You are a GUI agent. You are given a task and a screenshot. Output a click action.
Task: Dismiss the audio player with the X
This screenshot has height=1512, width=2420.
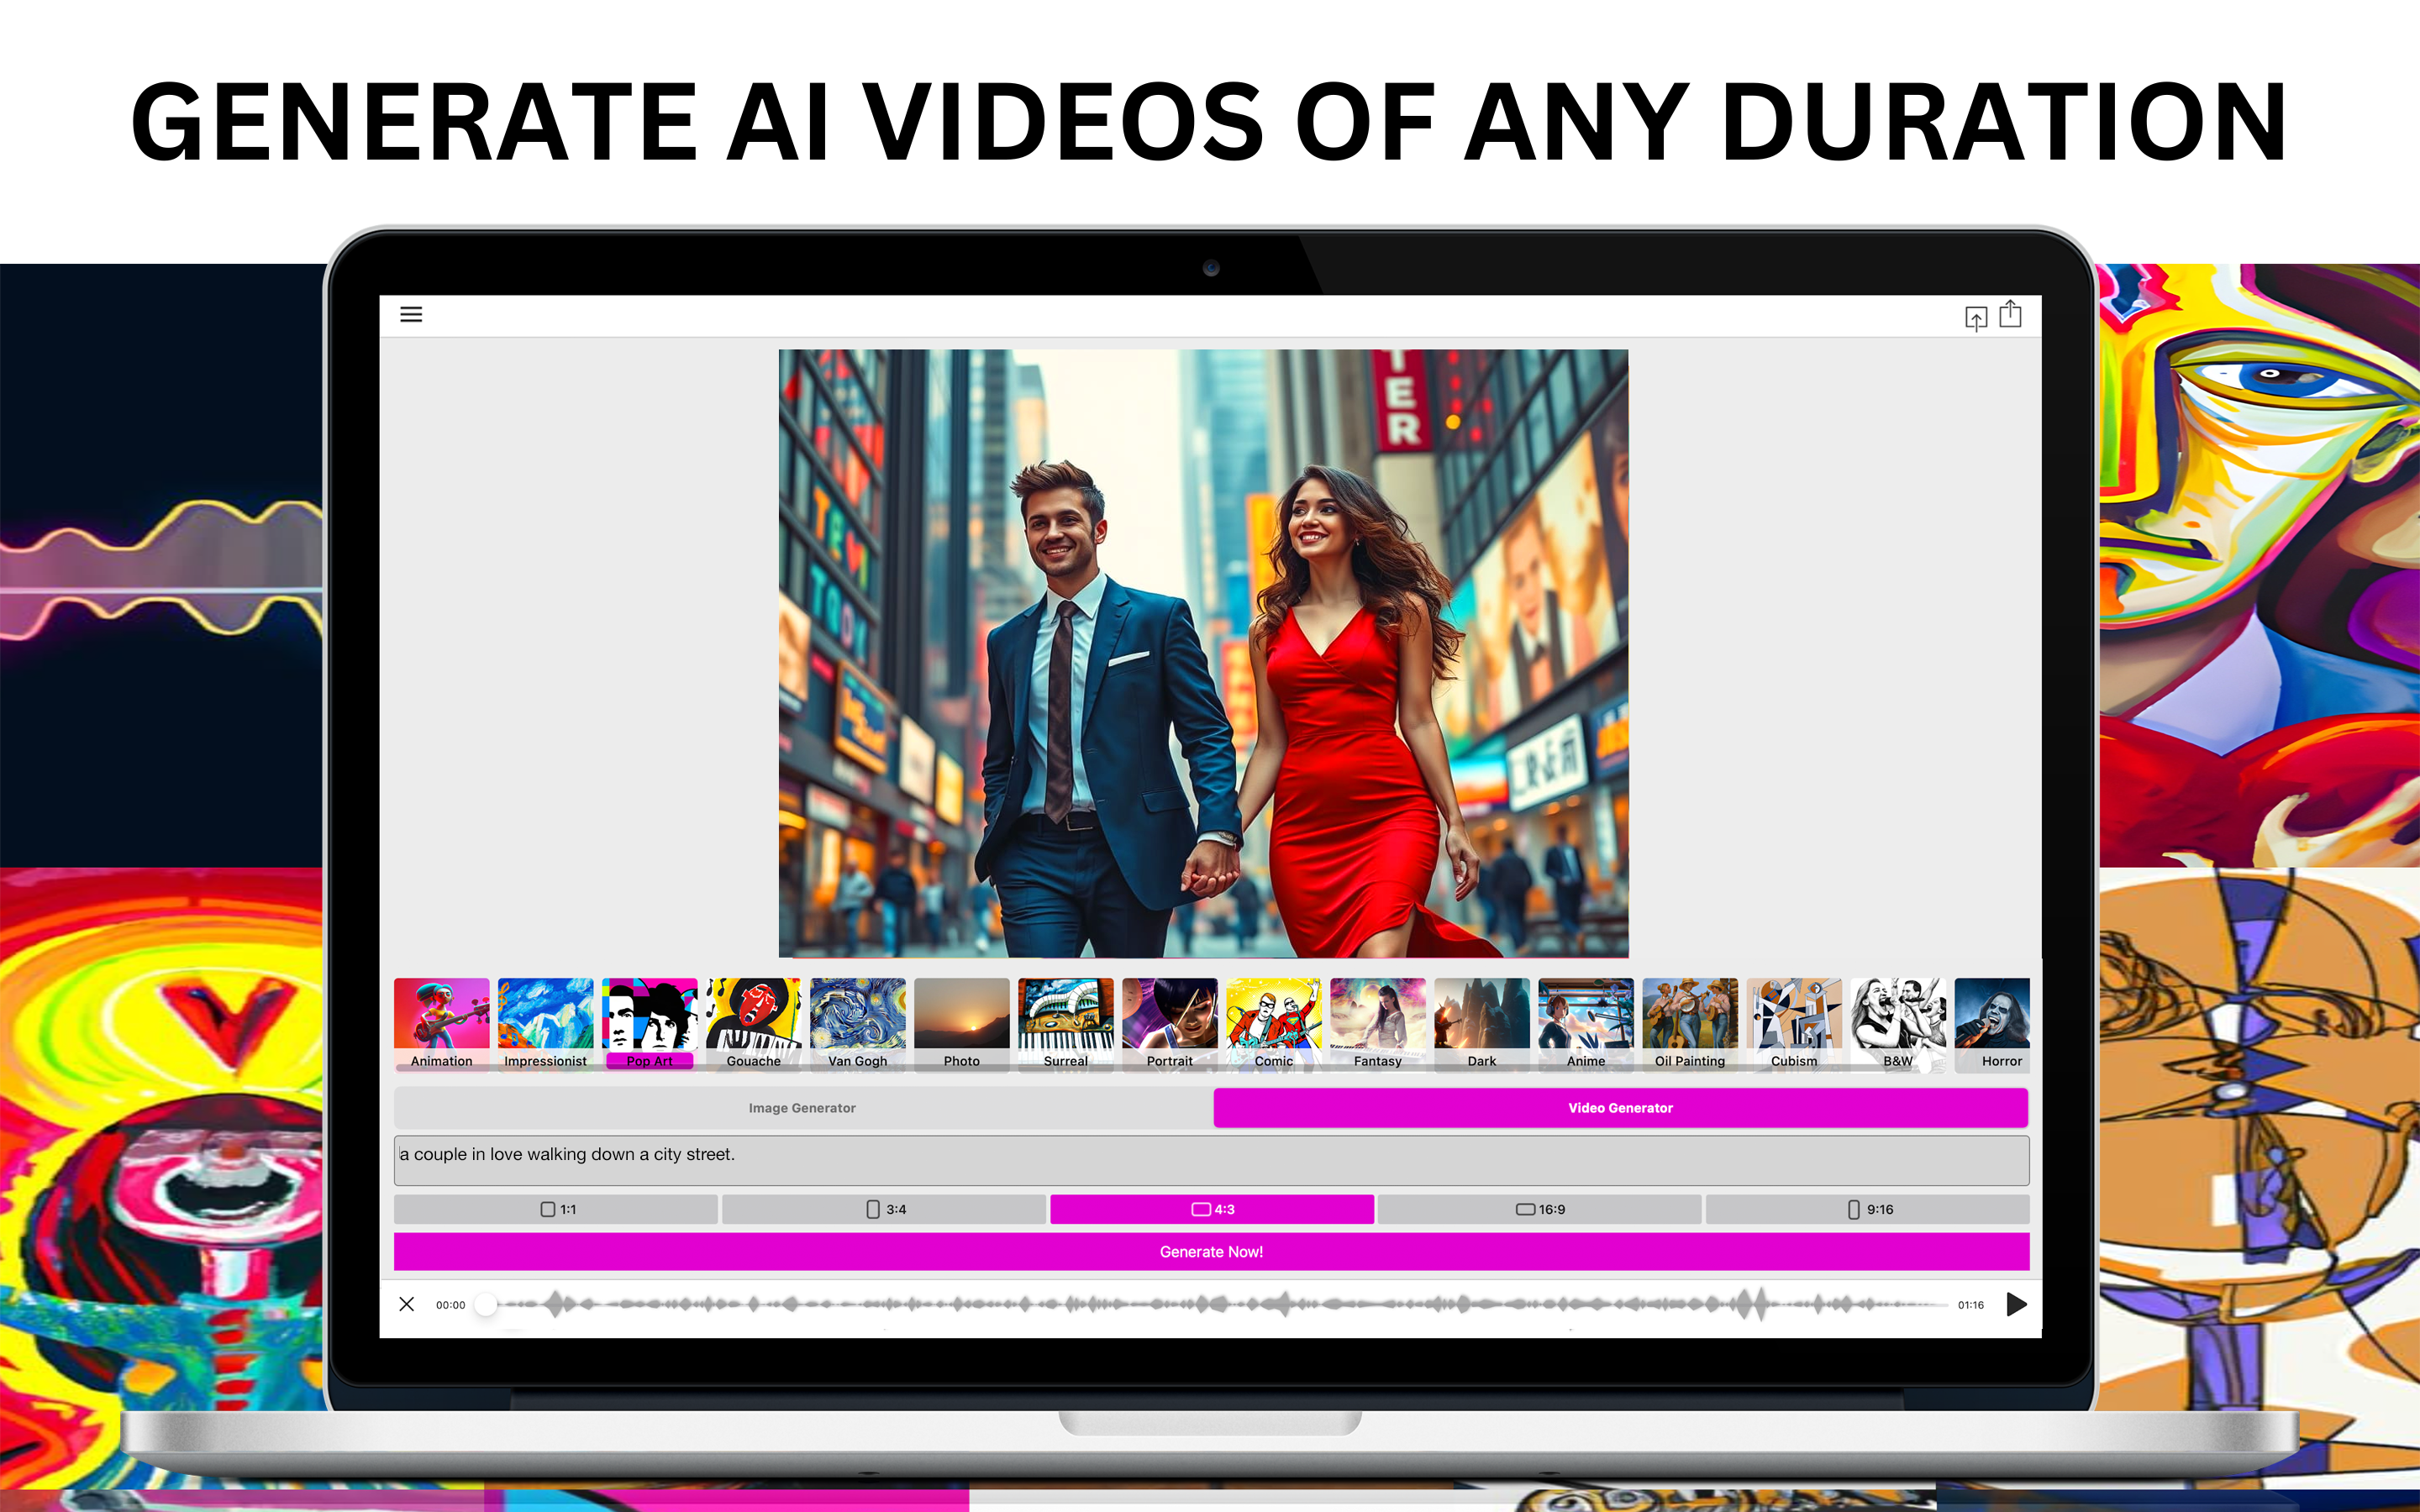(x=407, y=1304)
